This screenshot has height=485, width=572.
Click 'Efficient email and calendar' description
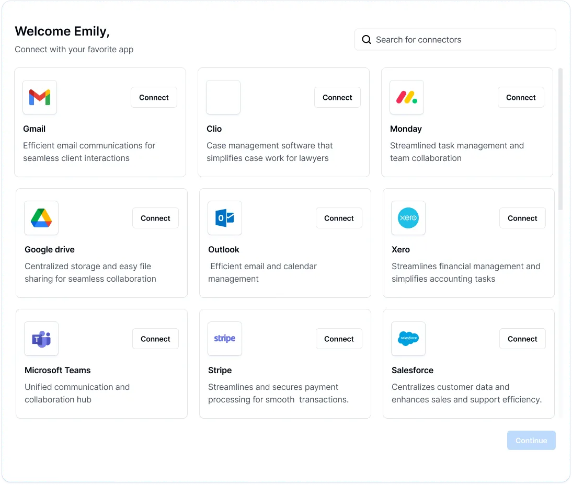262,272
